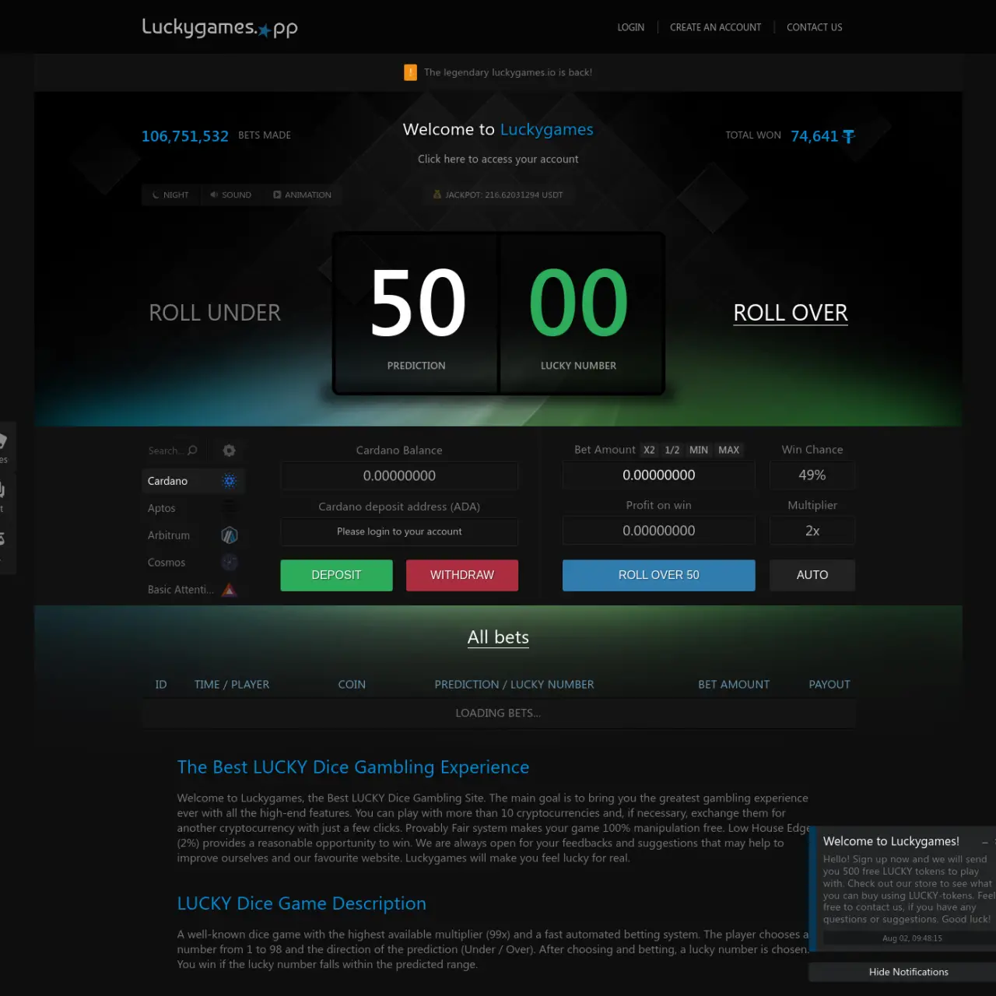
Task: Click the LOADING BETS... row
Action: (498, 713)
